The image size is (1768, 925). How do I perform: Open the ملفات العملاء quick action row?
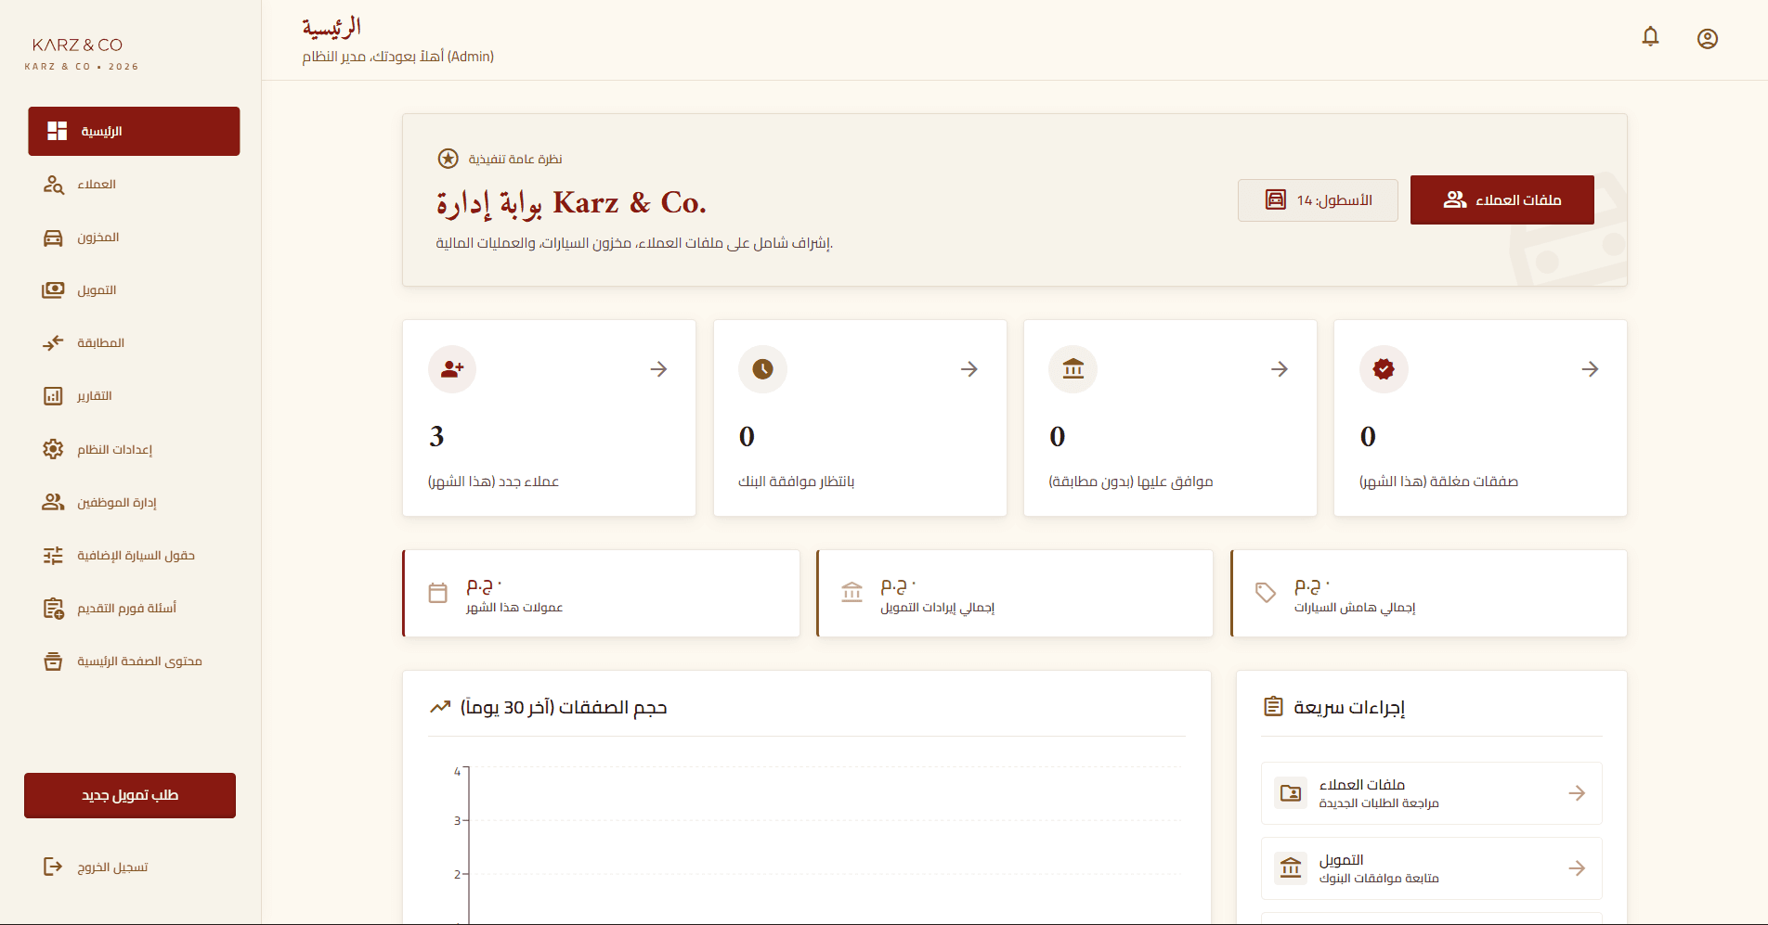(1431, 793)
